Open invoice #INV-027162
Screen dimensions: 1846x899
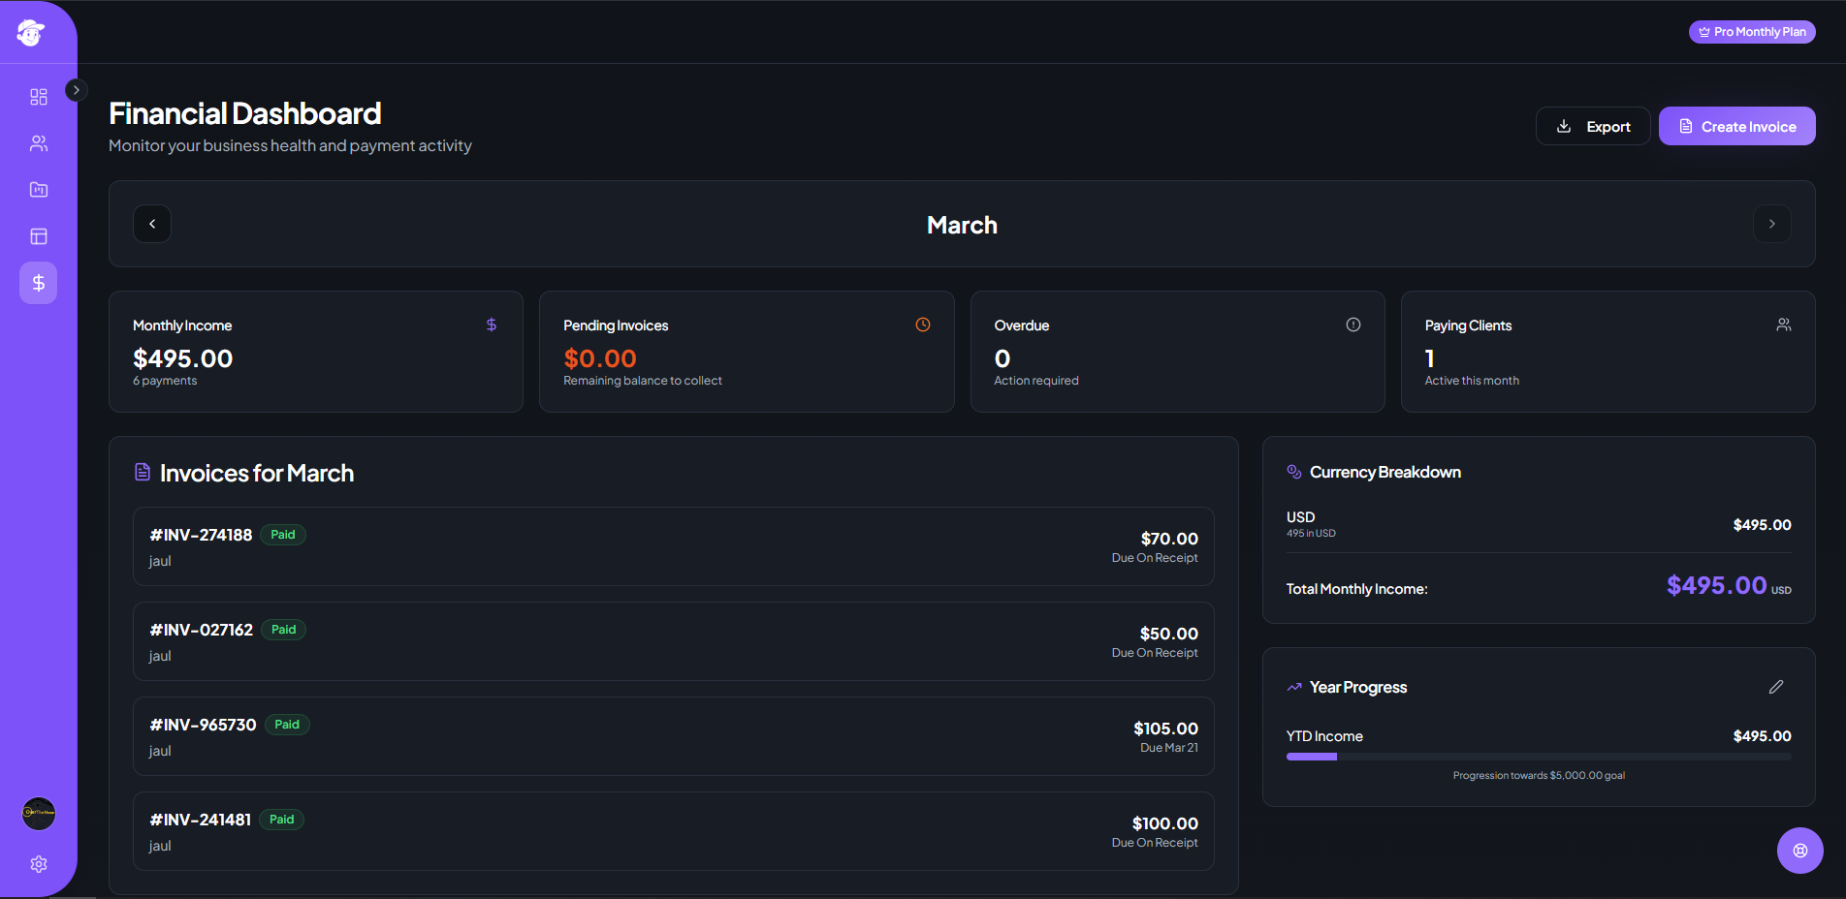674,641
